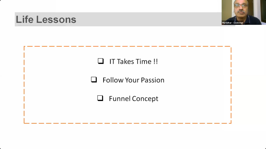
Task: Click the dotted underline beneath Life Lessons
Action: click(x=42, y=25)
